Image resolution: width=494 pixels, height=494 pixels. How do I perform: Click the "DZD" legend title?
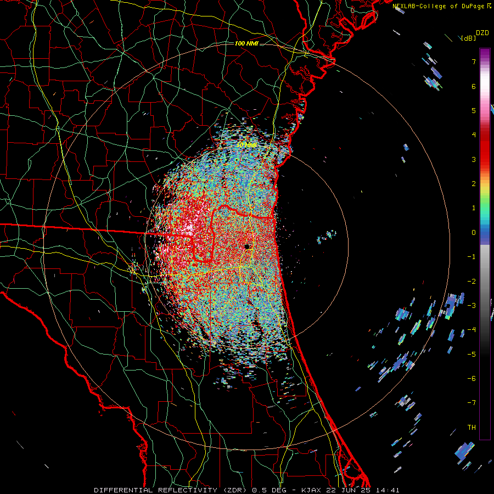[x=482, y=33]
